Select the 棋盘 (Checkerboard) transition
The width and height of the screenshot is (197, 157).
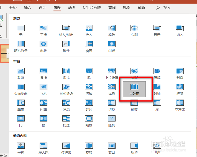[x=112, y=90]
